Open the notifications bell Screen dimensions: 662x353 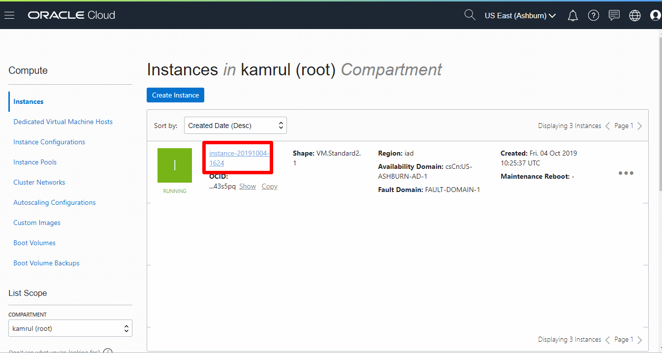coord(573,16)
